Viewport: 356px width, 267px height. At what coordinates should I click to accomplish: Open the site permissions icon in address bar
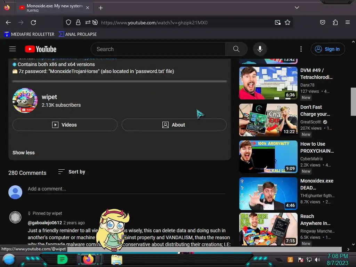[x=88, y=23]
